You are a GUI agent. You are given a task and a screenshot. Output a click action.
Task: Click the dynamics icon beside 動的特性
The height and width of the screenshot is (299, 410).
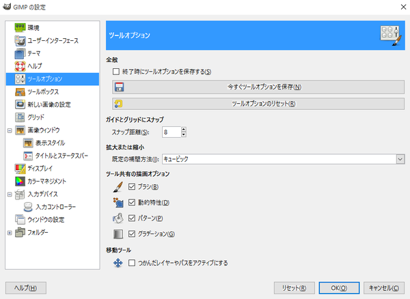[118, 202]
